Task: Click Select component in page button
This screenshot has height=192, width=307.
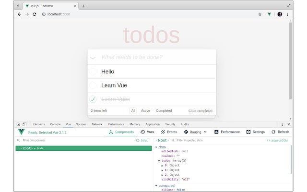Action: (142, 140)
